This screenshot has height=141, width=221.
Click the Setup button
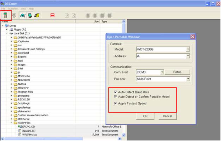click(x=178, y=72)
